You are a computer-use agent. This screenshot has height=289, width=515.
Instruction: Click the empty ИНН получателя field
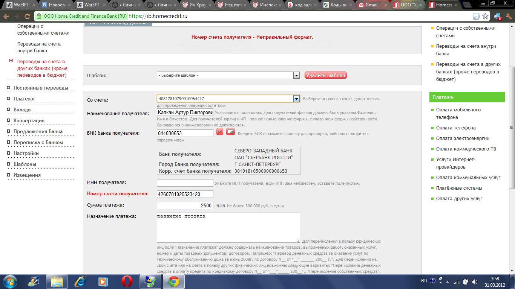coord(185,183)
